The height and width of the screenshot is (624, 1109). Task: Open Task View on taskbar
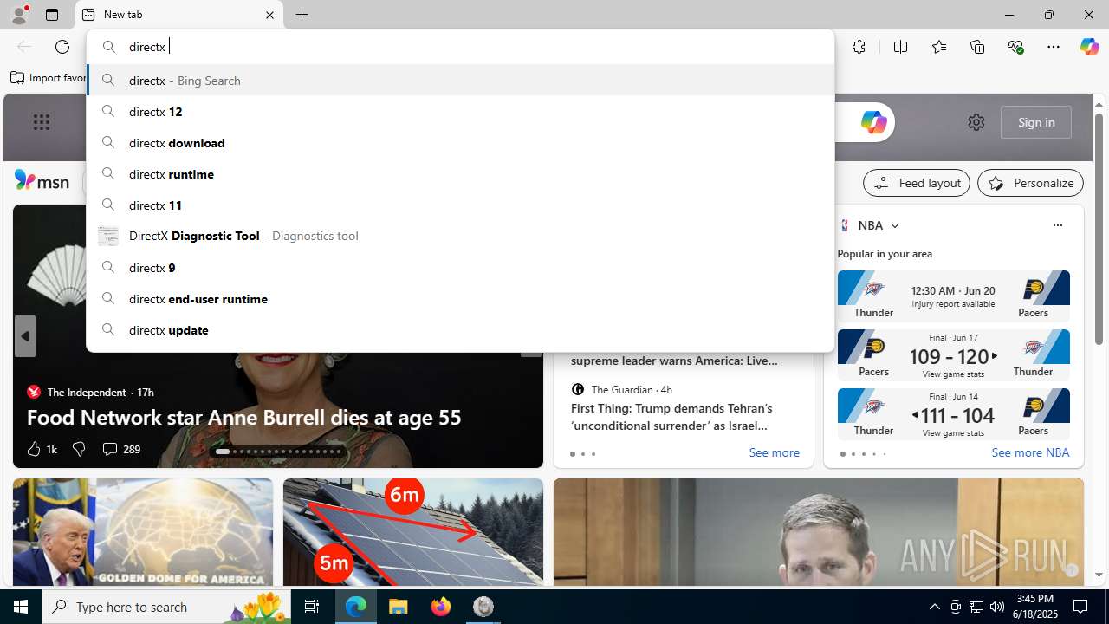pyautogui.click(x=312, y=607)
